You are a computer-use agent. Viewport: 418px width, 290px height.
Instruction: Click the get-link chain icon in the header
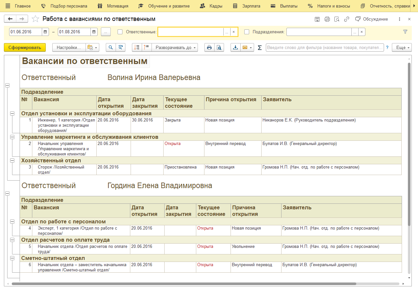[x=347, y=19]
